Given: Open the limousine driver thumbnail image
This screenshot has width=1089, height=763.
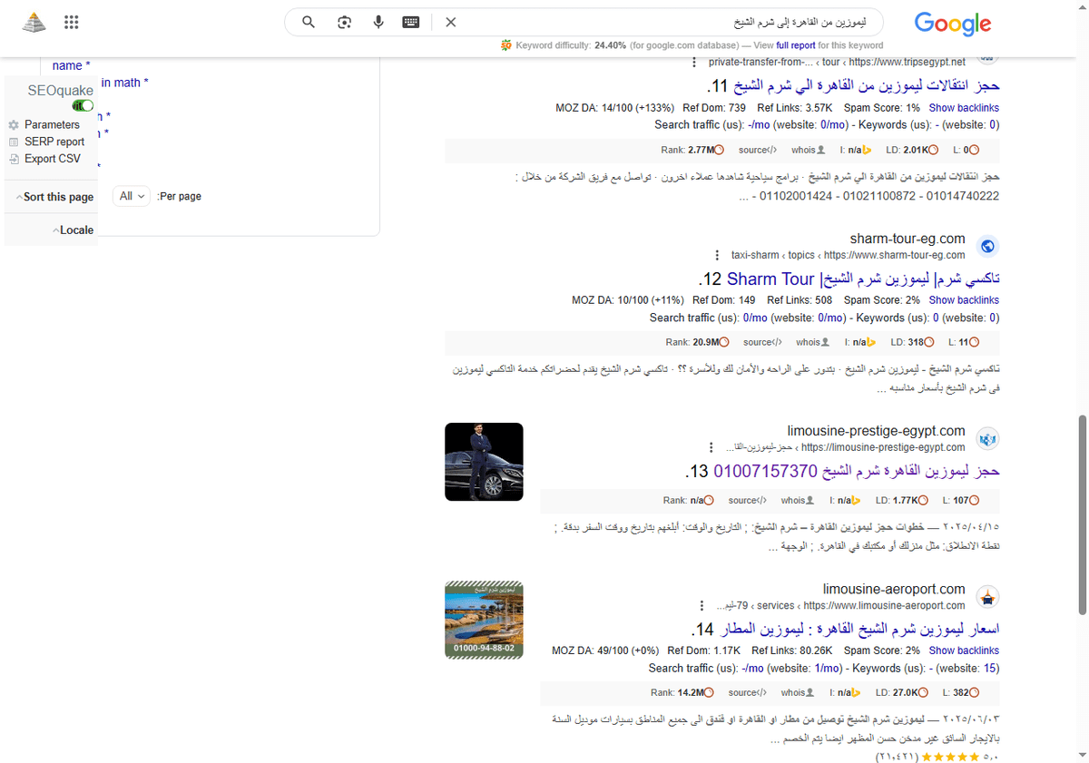Looking at the screenshot, I should coord(483,461).
